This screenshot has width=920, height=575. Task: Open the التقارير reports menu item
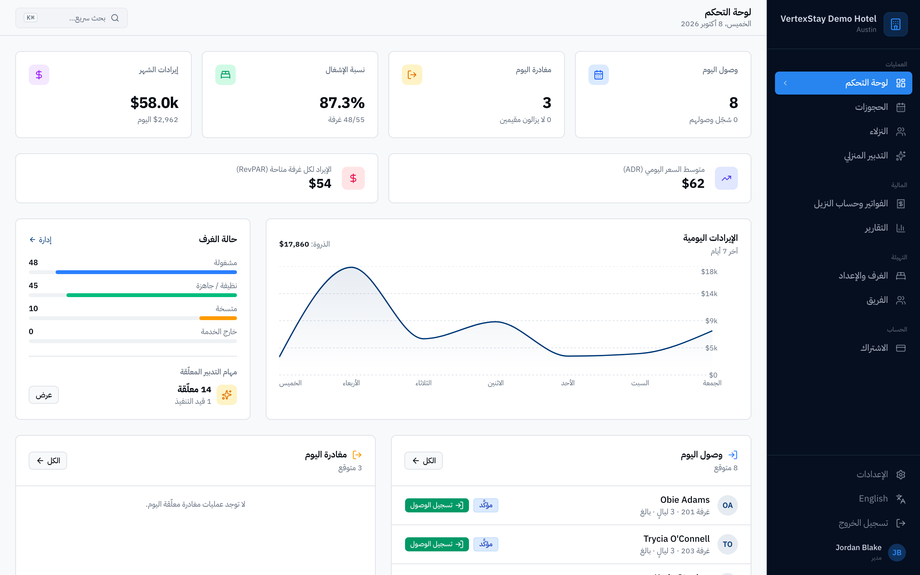click(843, 228)
